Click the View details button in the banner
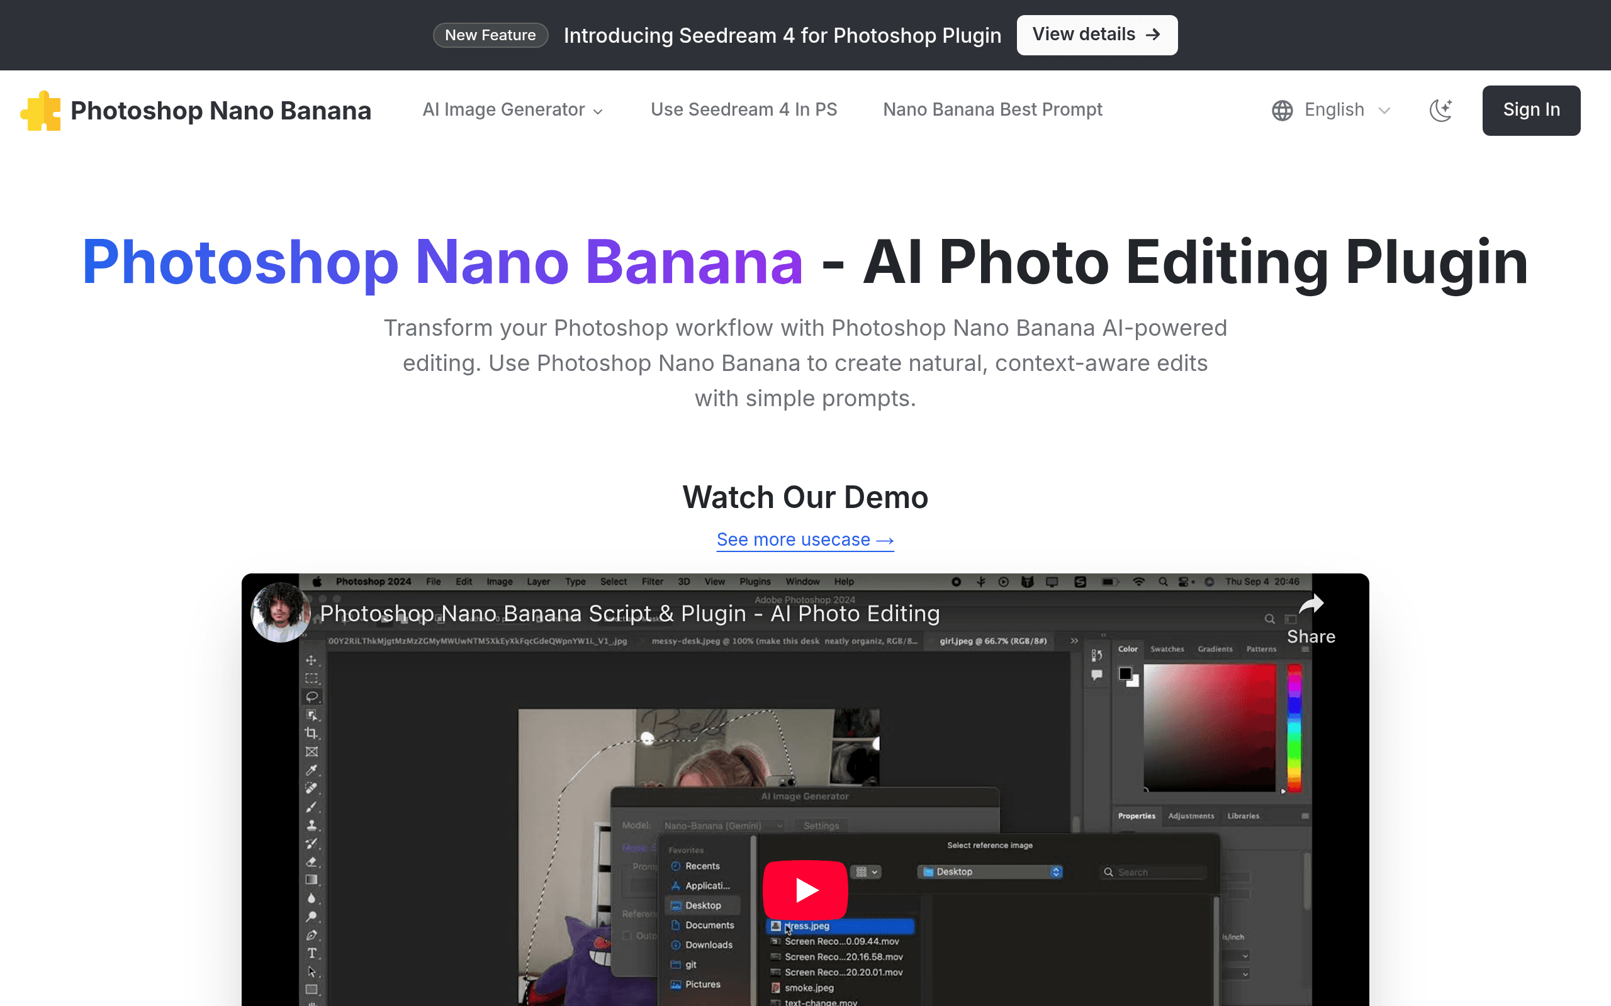1611x1006 pixels. [1097, 35]
